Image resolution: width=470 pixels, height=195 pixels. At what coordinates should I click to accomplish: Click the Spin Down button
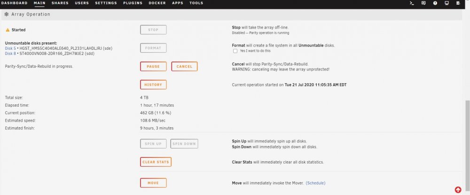pos(184,144)
